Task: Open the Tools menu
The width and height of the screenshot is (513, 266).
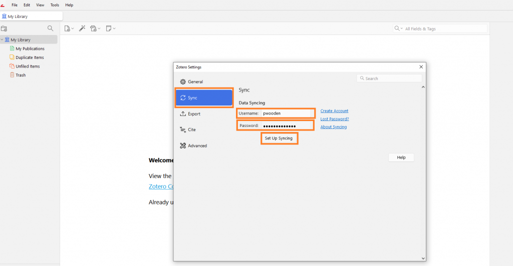Action: 55,5
